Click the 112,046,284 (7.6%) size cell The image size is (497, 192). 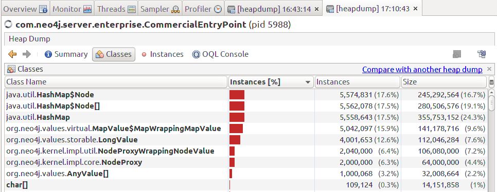[445, 140]
